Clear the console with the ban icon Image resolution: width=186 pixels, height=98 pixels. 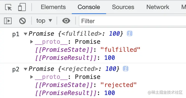coord(22,21)
